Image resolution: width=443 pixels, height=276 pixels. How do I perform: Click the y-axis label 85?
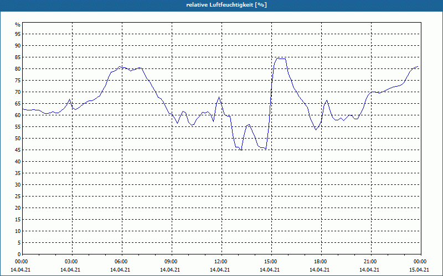18,57
